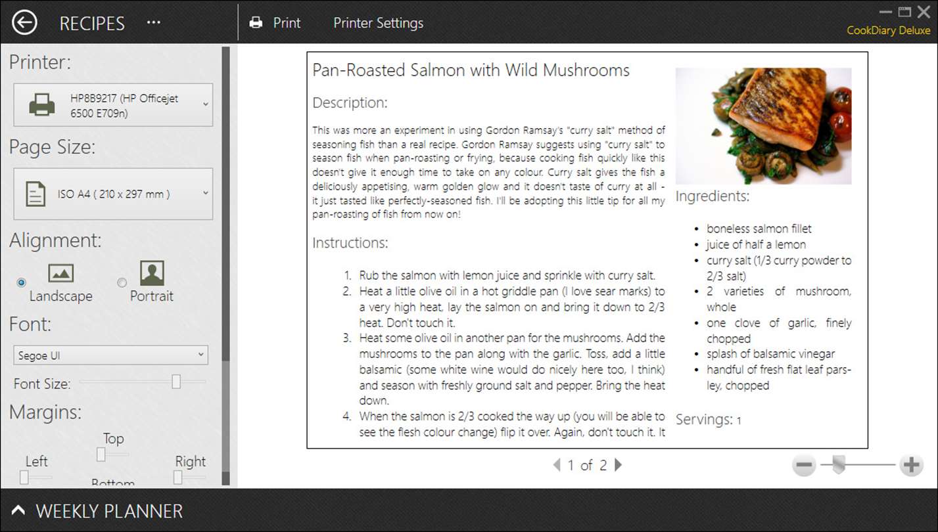Click the 'juice of half a lemon' ingredient

tap(756, 244)
